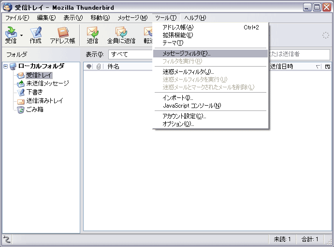
Task: Choose テーマ(T) in the menu
Action: point(210,43)
